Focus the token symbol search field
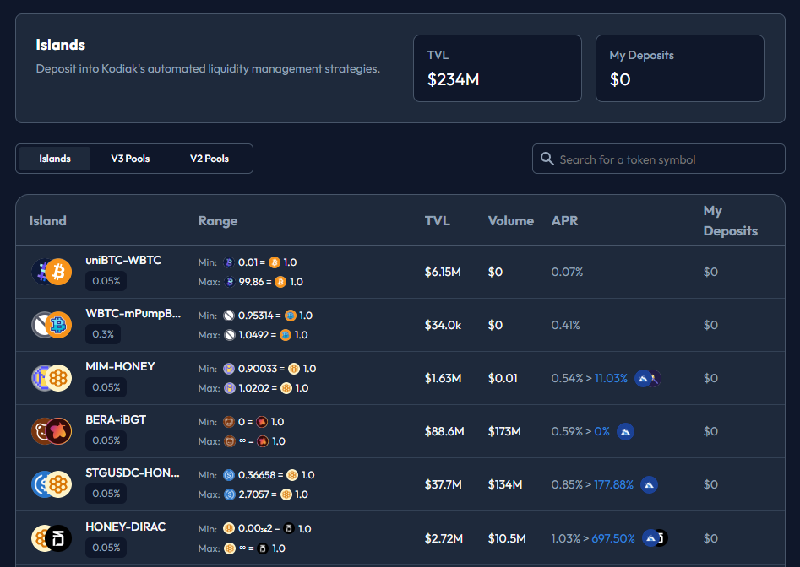The height and width of the screenshot is (567, 800). pos(667,159)
